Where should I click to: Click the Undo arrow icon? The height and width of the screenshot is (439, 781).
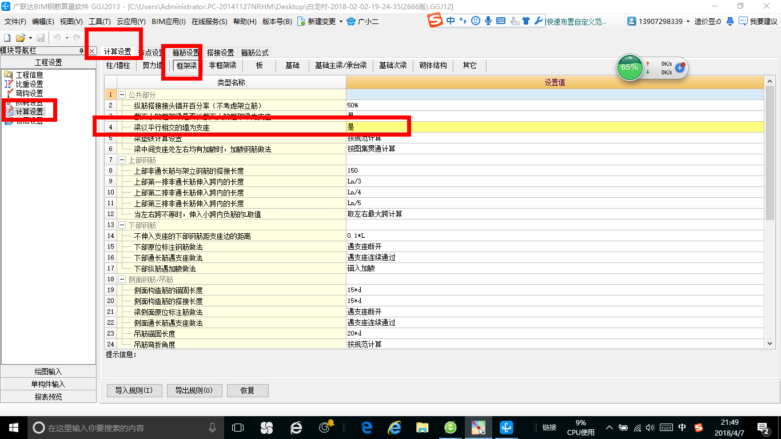pos(57,37)
